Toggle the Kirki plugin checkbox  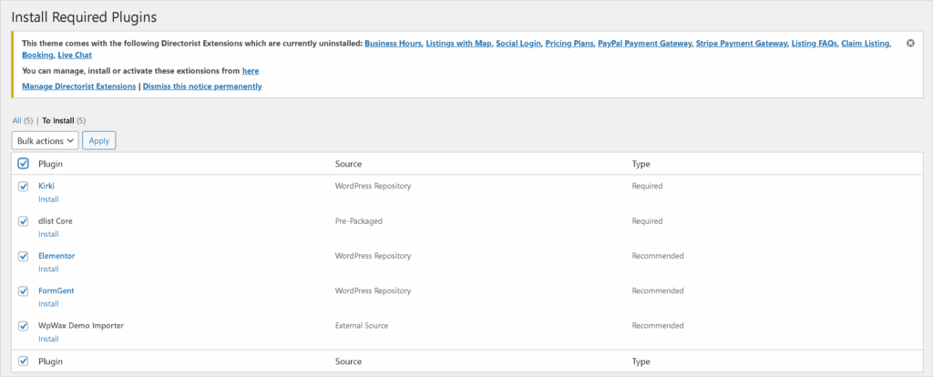point(24,186)
